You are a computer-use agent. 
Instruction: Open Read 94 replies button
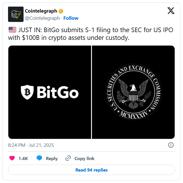tap(91, 170)
